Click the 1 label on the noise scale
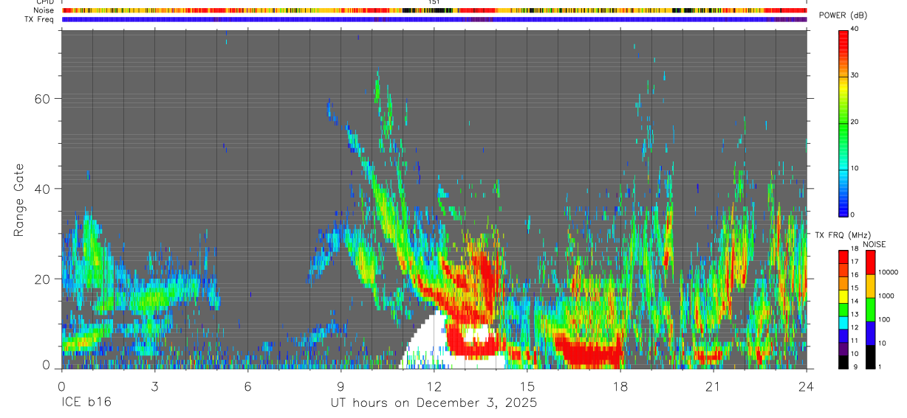 (x=879, y=366)
